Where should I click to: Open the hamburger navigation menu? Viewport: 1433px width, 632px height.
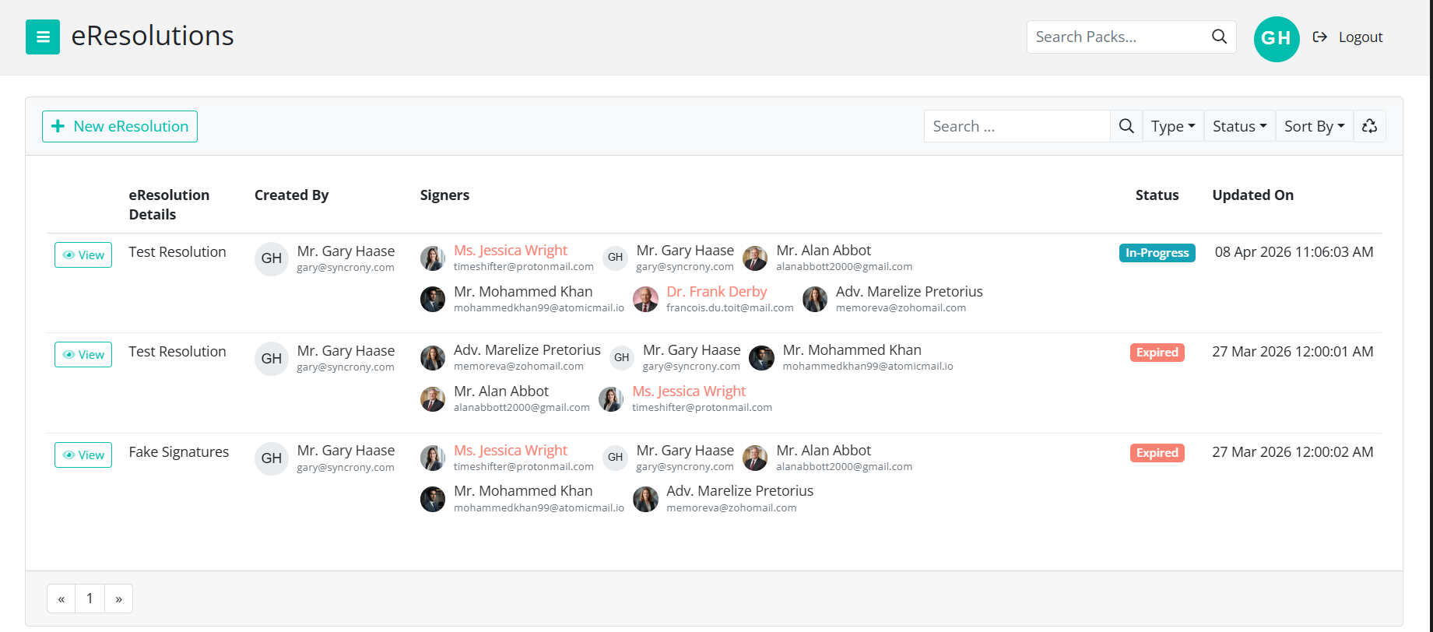pos(43,37)
